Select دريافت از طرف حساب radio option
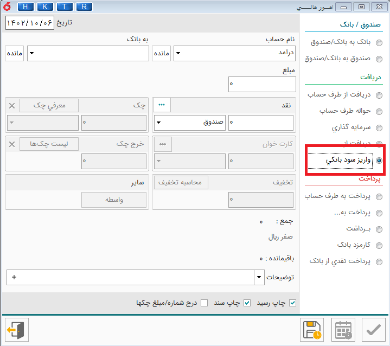This screenshot has height=346, width=390. click(x=379, y=95)
